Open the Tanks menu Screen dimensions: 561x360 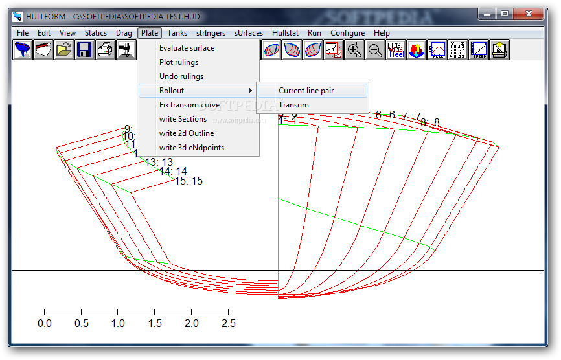177,33
